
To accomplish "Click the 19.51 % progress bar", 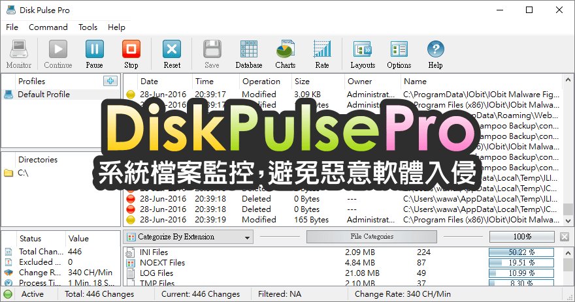I will click(x=521, y=263).
